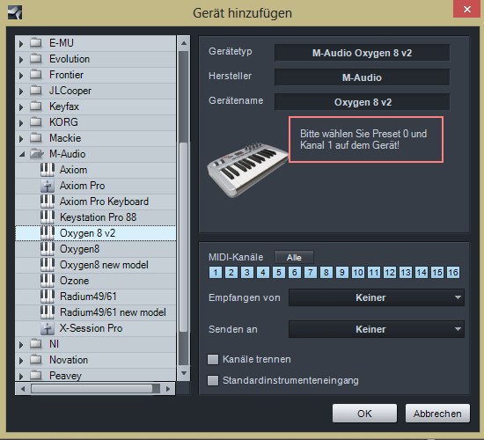484x440 pixels.
Task: Click the E-MU folder icon
Action: (36, 42)
